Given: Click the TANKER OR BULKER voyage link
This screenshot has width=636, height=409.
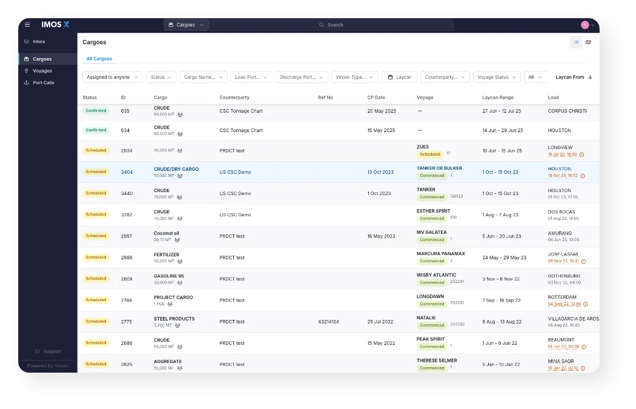Looking at the screenshot, I should click(439, 168).
